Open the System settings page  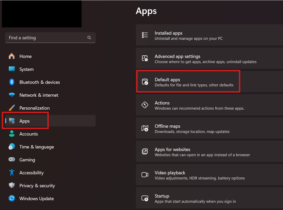click(26, 69)
